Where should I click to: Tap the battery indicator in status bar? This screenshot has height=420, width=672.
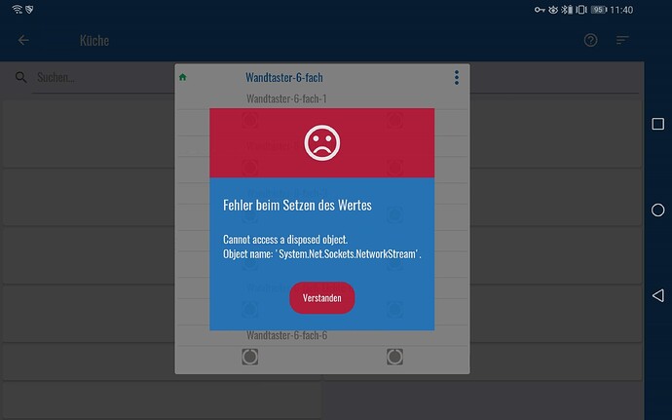[x=598, y=9]
